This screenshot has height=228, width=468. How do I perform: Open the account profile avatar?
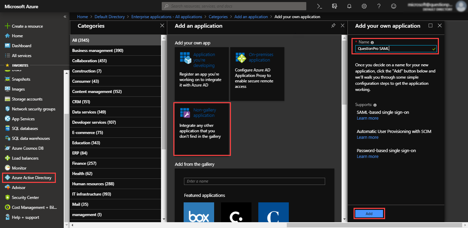click(461, 6)
